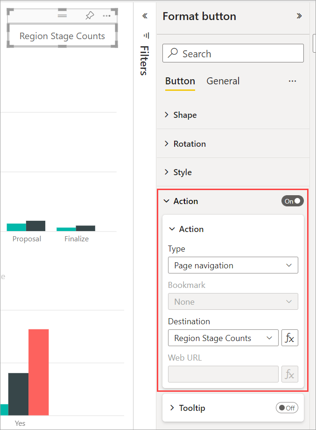Collapse the pane with the double-left chevron

(145, 15)
